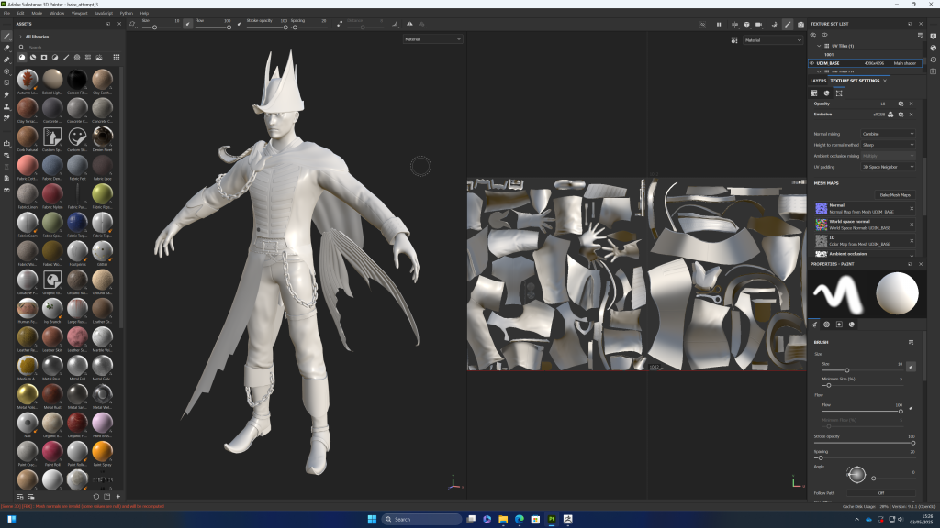Open the Viewport menu
This screenshot has height=528, width=940.
pyautogui.click(x=80, y=14)
